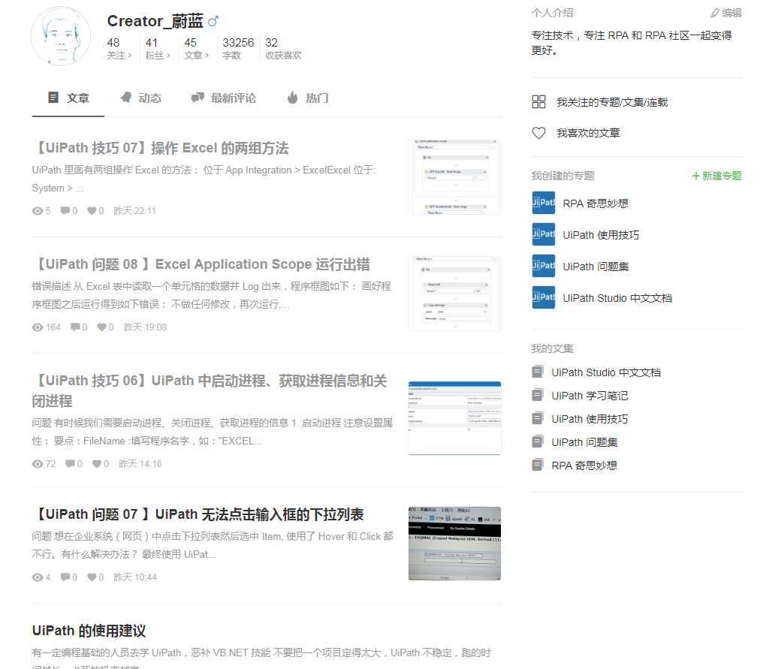Click heart icon for 技巧 07 article
The width and height of the screenshot is (769, 669).
tap(92, 211)
